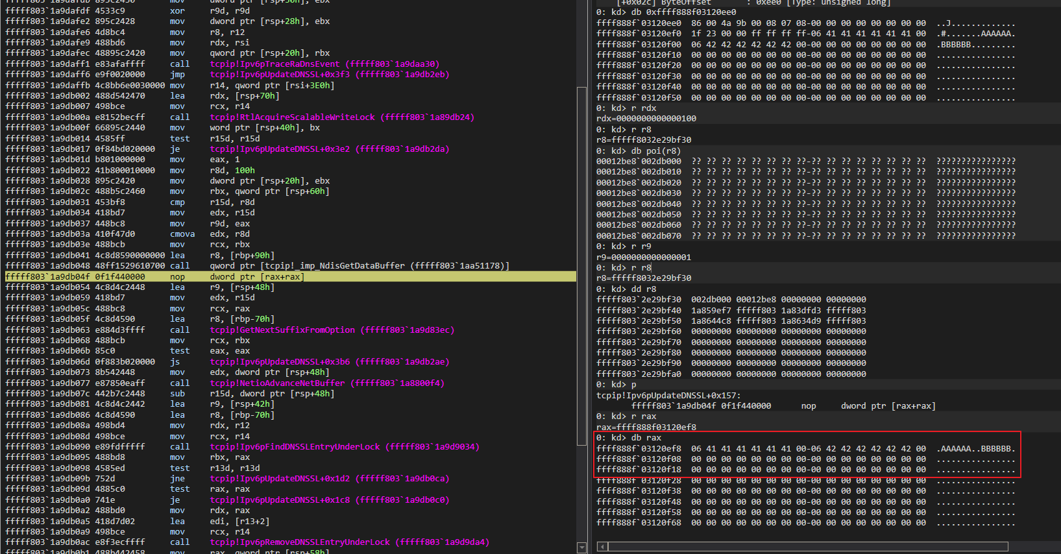The image size is (1061, 554).
Task: Click the xor mnemonic in disassembly
Action: pyautogui.click(x=177, y=11)
